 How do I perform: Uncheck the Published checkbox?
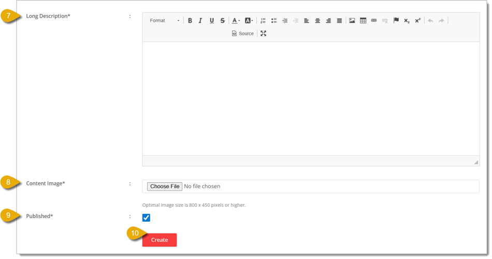(146, 218)
